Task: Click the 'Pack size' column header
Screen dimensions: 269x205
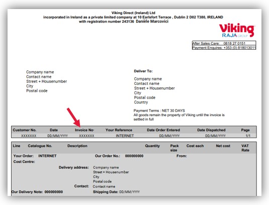Action: coord(174,148)
